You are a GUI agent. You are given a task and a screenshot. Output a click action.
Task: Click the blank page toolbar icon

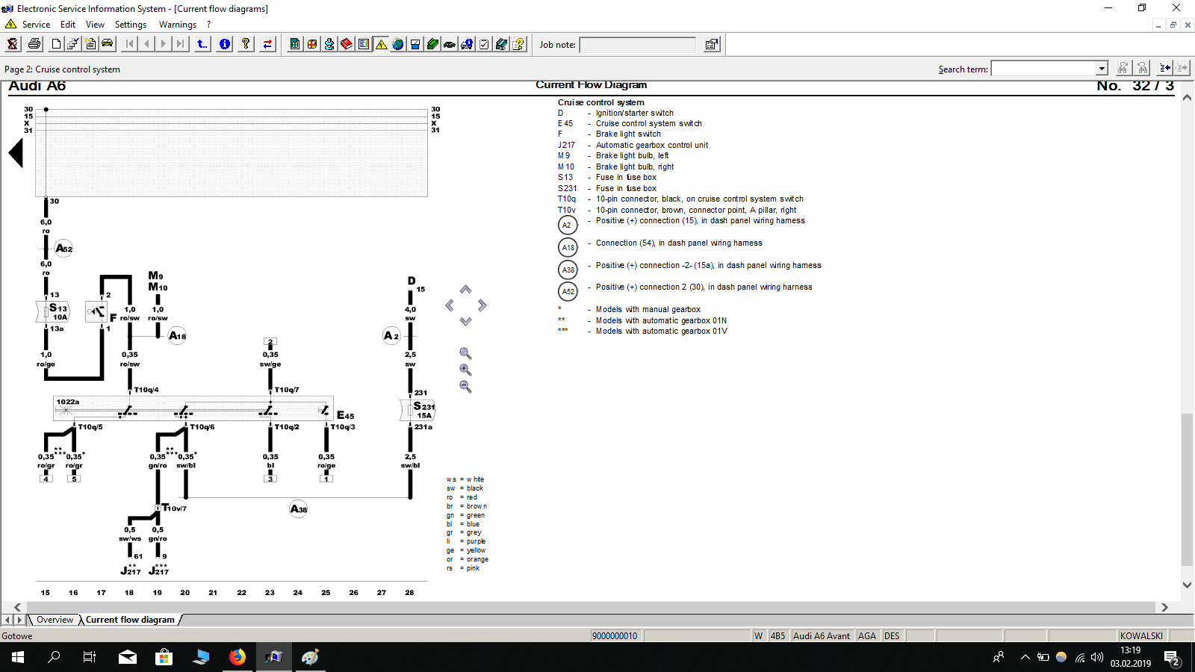56,44
